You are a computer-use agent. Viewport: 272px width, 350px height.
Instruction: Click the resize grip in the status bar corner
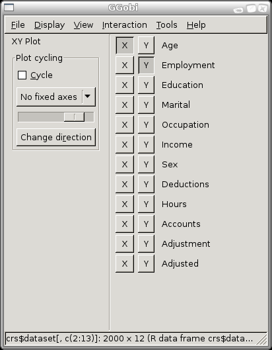click(262, 339)
